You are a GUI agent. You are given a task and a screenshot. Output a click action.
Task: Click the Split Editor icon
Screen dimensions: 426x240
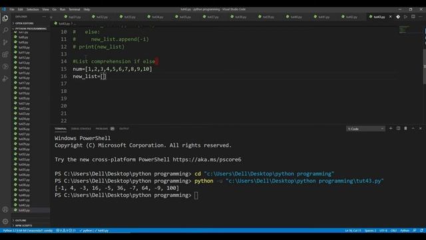[x=413, y=17]
